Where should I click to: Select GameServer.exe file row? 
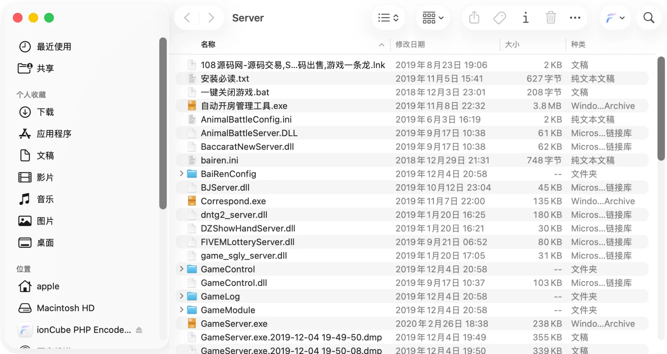[x=412, y=323]
